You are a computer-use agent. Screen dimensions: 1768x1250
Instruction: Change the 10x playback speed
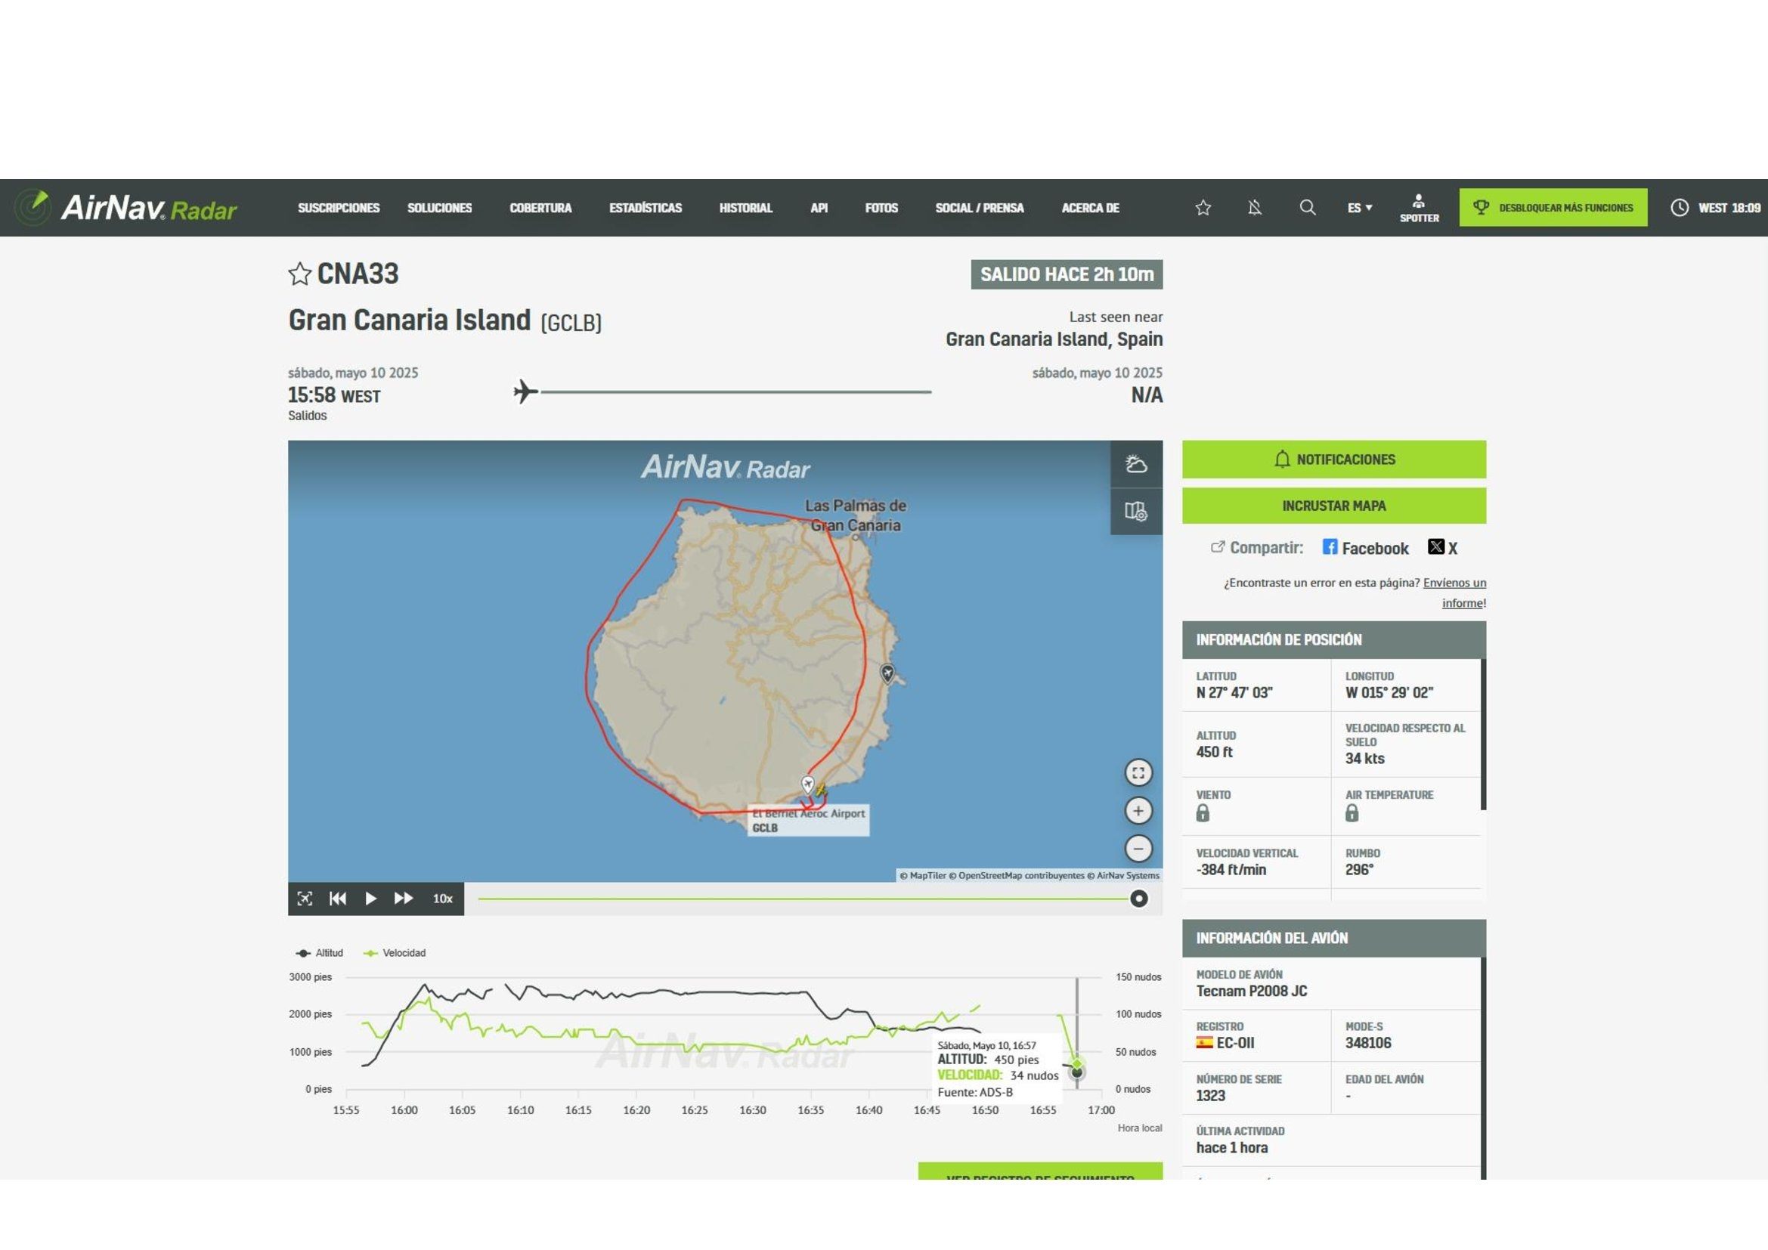[x=442, y=899]
